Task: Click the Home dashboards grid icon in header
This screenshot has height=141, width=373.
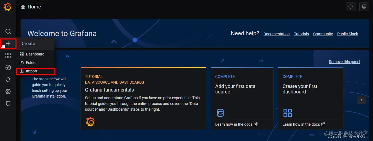Action: (x=23, y=7)
